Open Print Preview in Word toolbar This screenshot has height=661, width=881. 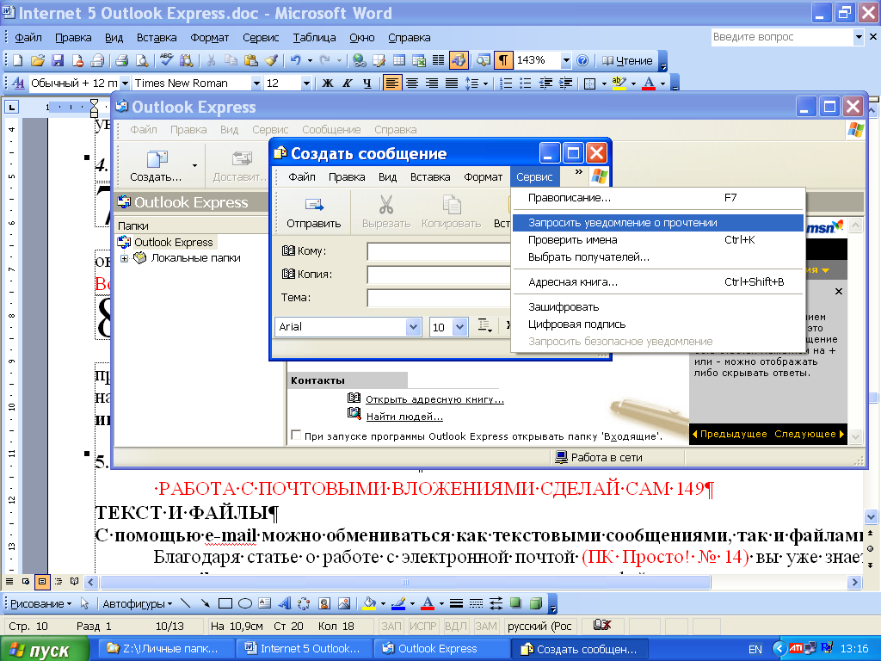[x=142, y=60]
